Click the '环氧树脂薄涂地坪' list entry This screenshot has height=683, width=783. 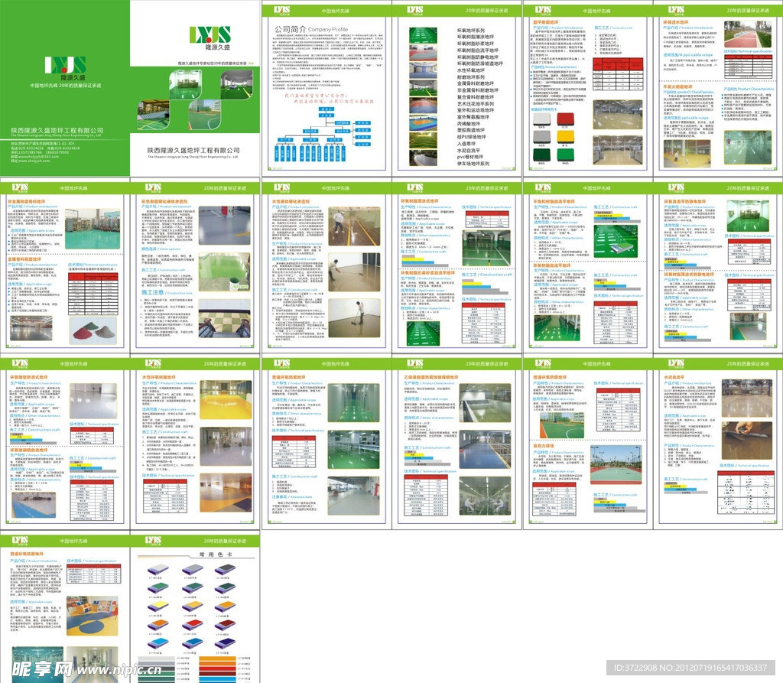click(x=476, y=37)
